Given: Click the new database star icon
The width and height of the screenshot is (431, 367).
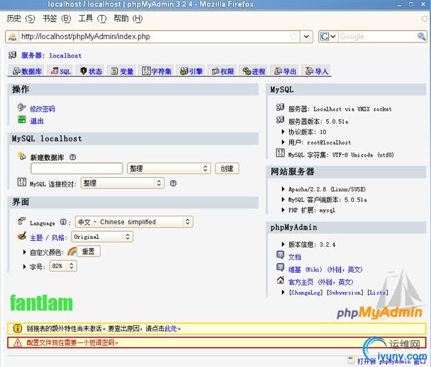Looking at the screenshot, I should tap(22, 155).
